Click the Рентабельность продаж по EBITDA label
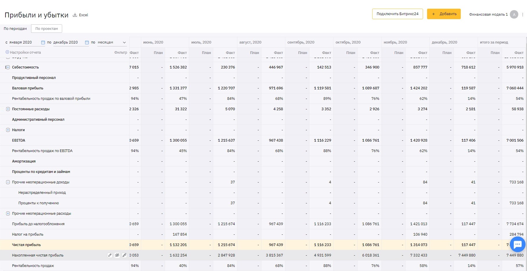Image resolution: width=527 pixels, height=271 pixels. (42, 151)
